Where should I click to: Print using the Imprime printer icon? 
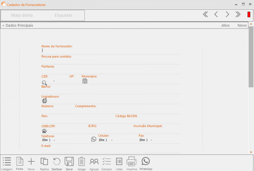coord(131,161)
